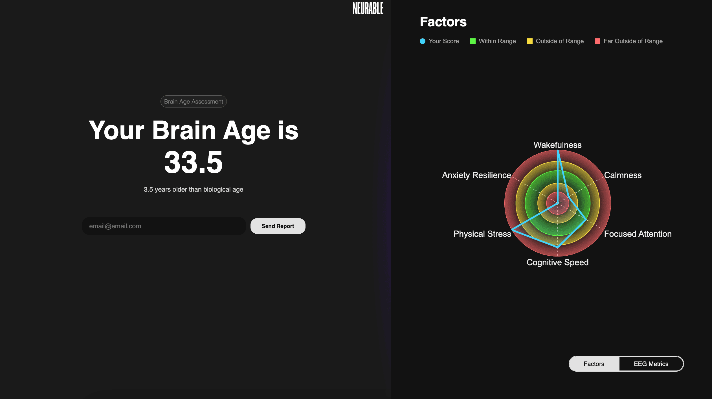Select the Wakefulness axis label

[557, 145]
